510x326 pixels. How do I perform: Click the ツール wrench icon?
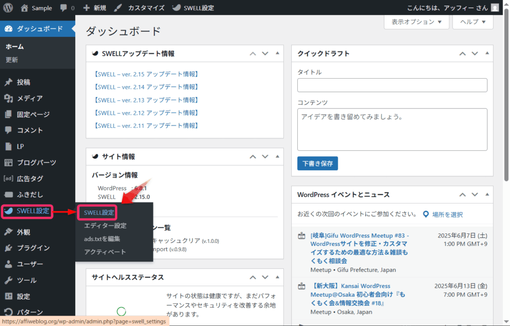click(x=8, y=280)
